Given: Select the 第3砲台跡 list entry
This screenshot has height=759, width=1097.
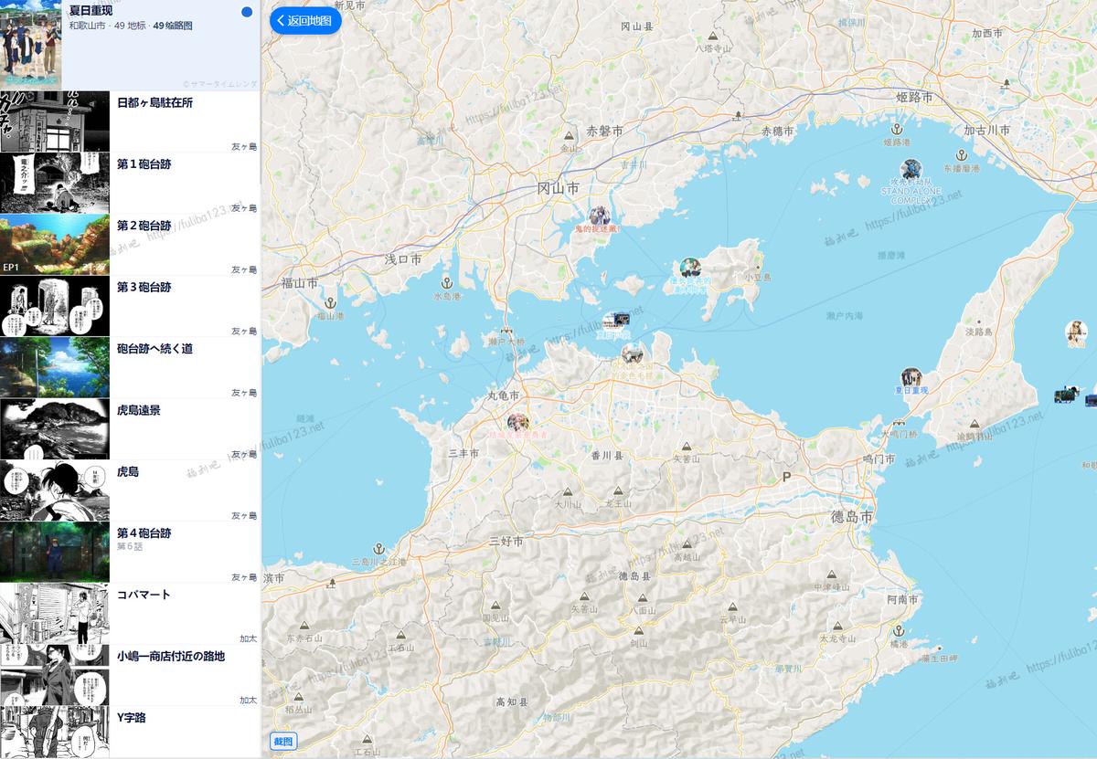Looking at the screenshot, I should (130, 306).
